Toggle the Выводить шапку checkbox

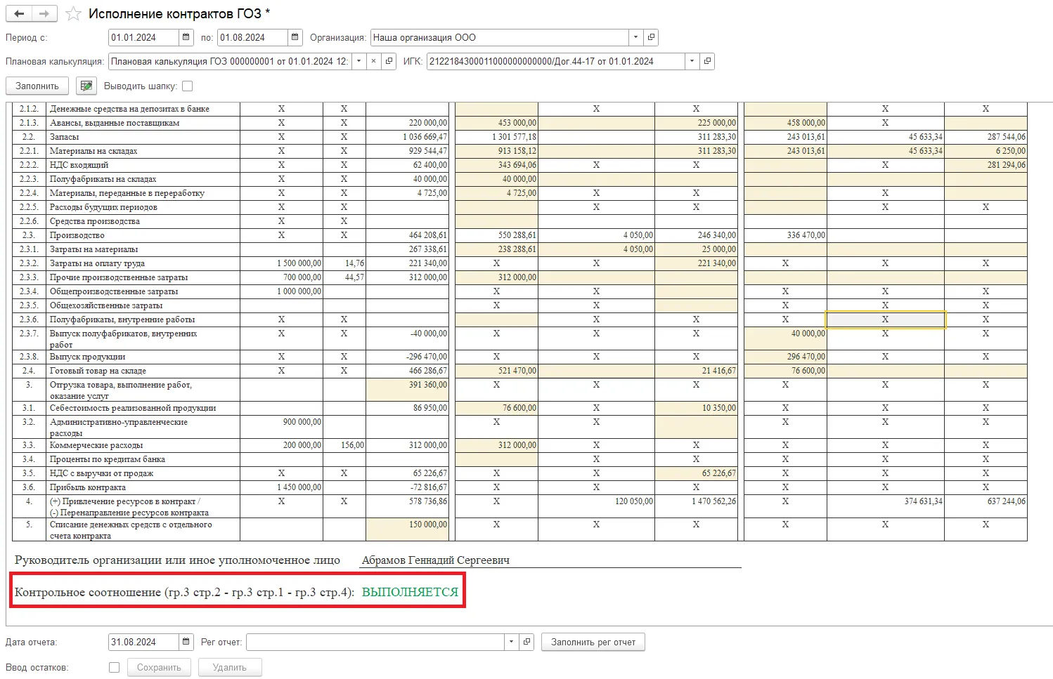point(187,86)
